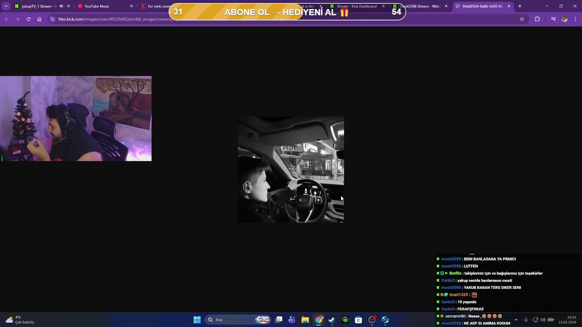This screenshot has height=327, width=582.
Task: Click the streamer webcam overlay
Action: [75, 119]
